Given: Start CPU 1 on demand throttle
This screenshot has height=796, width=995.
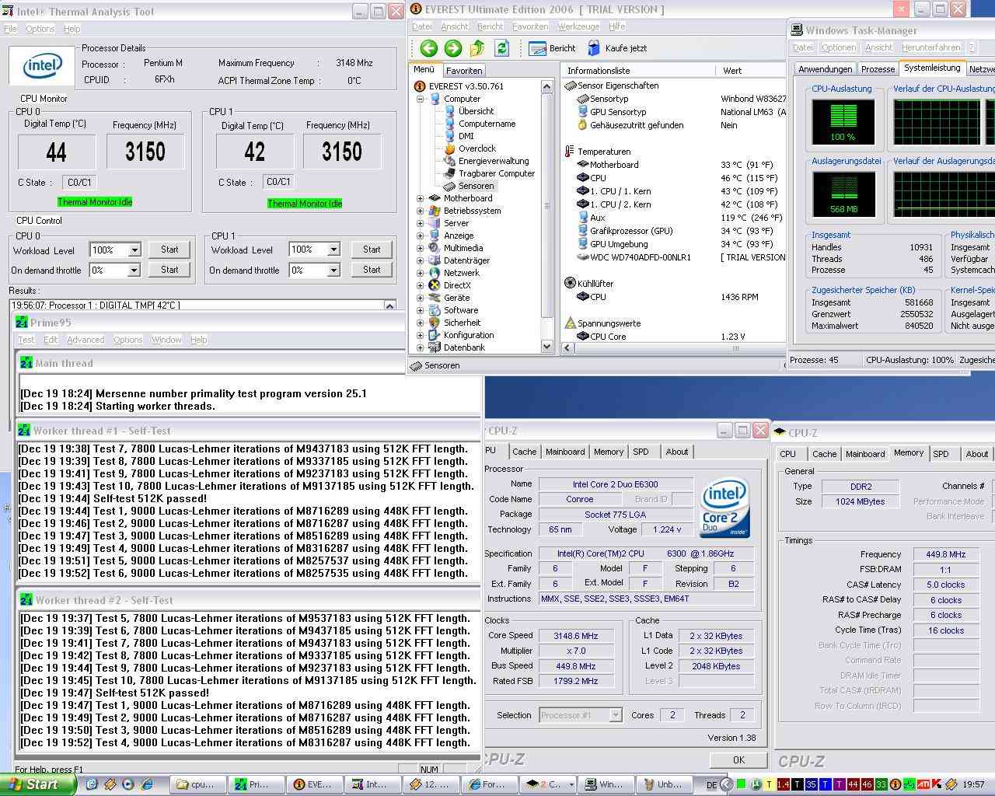Looking at the screenshot, I should click(372, 270).
